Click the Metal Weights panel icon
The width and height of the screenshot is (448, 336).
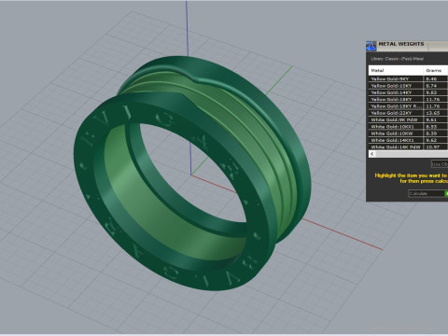(371, 46)
